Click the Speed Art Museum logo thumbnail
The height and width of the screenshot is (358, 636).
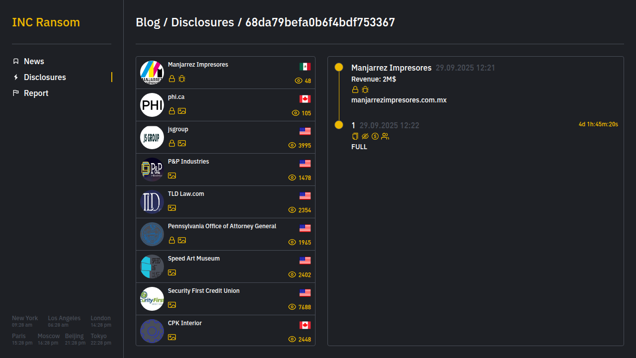(152, 267)
